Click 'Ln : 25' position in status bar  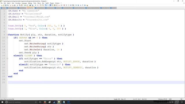[x=135, y=99]
